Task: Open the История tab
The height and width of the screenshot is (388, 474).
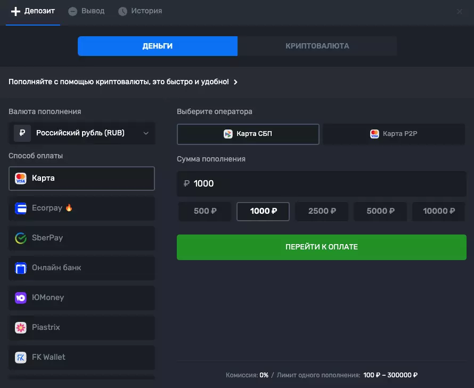Action: tap(140, 11)
